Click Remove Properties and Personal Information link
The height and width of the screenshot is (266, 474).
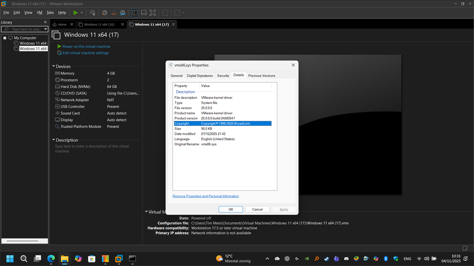205,196
